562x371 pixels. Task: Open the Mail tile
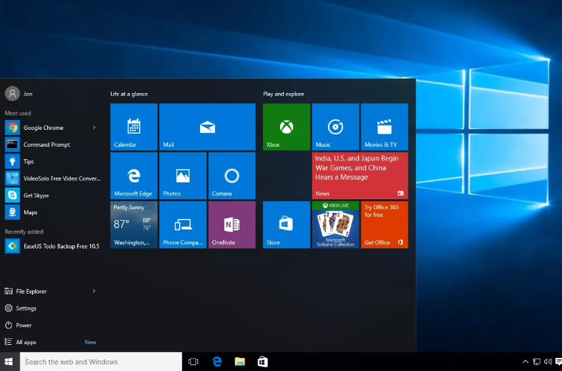click(x=207, y=127)
